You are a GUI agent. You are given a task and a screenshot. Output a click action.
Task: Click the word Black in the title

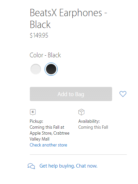pyautogui.click(x=40, y=25)
